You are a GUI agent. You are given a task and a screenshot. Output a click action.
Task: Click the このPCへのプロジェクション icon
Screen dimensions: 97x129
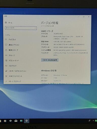[6, 71]
